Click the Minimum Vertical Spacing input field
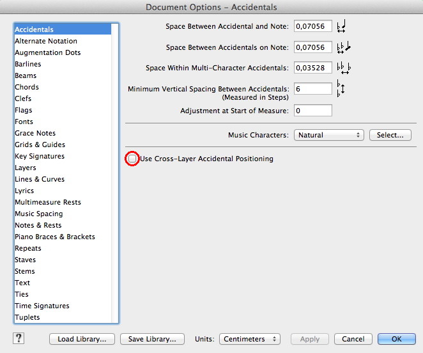 [312, 89]
